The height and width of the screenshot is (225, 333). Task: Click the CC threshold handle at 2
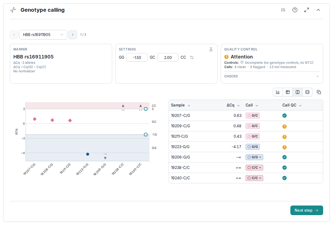[x=146, y=109]
